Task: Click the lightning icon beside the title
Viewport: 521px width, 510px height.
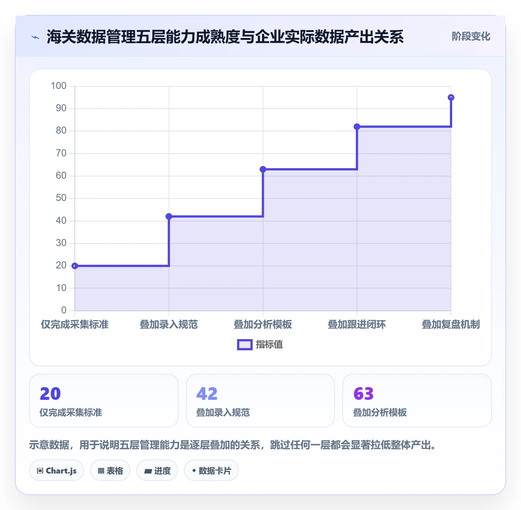Action: pyautogui.click(x=35, y=37)
